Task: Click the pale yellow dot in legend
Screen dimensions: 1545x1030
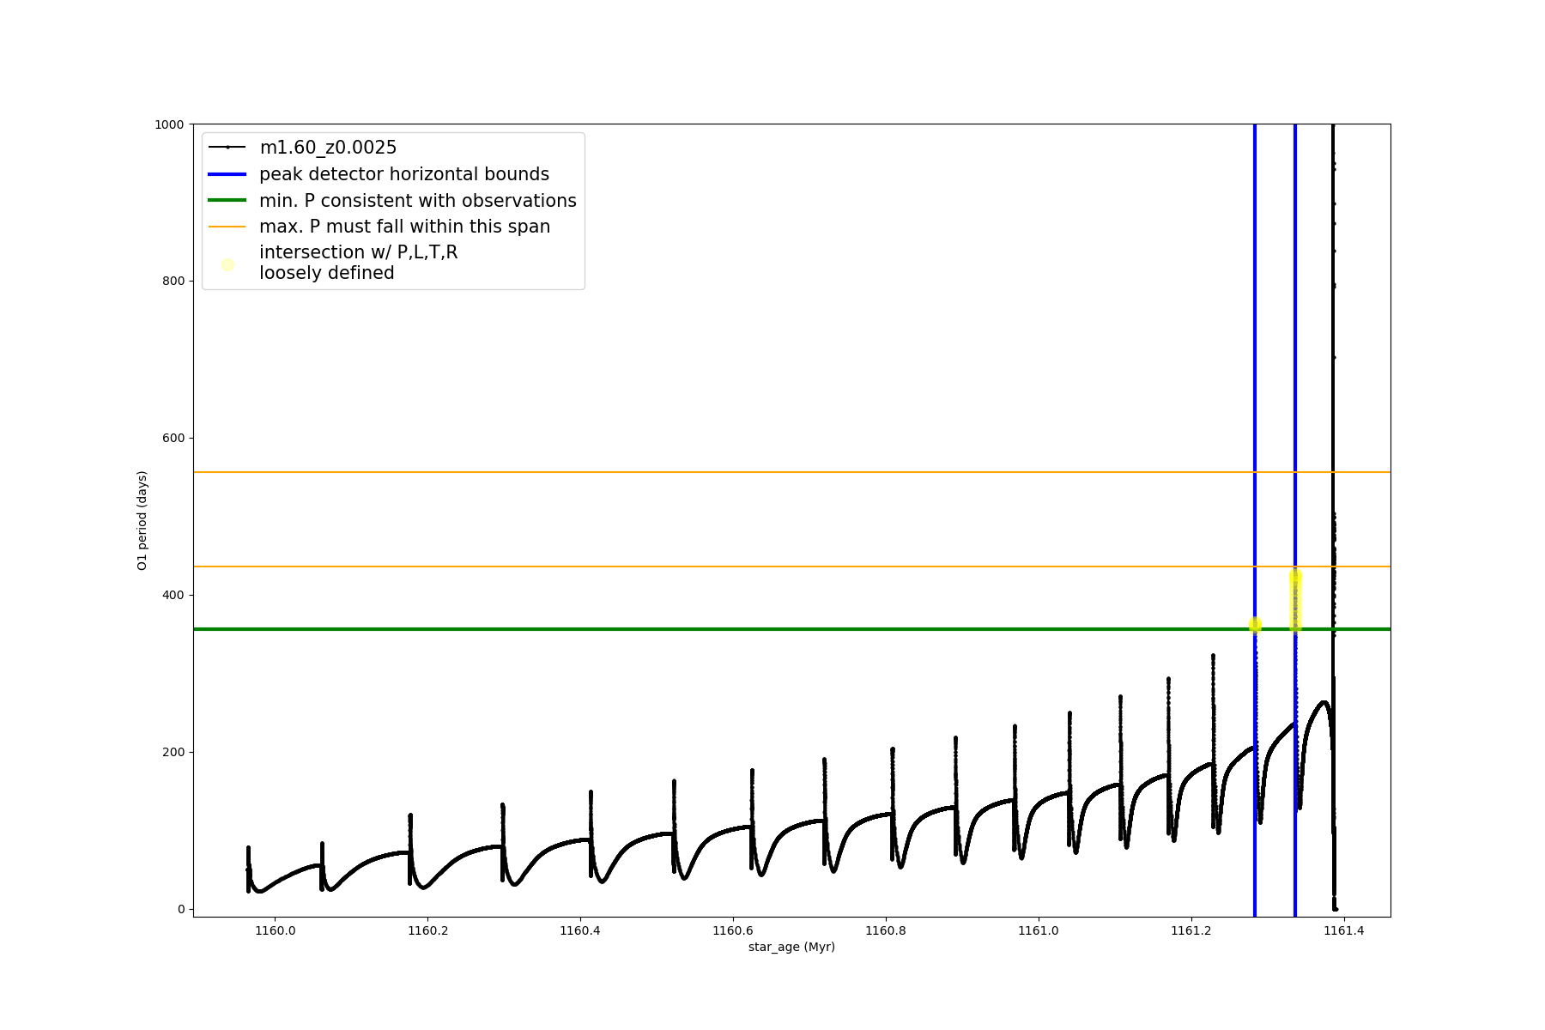Action: click(x=227, y=264)
